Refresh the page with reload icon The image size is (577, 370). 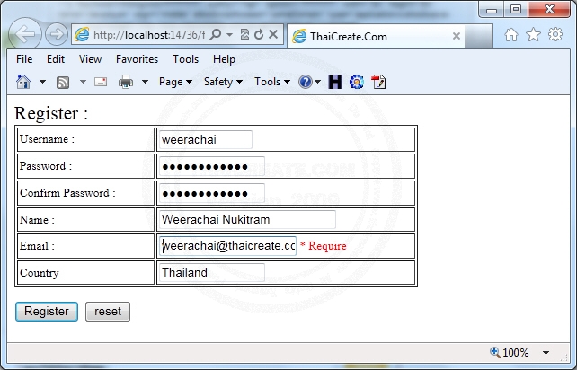[x=259, y=34]
